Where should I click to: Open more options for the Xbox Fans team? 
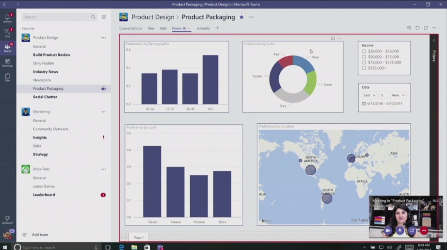point(103,169)
